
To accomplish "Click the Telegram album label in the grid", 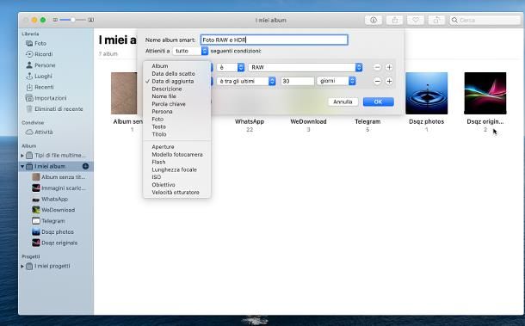I will (x=367, y=121).
